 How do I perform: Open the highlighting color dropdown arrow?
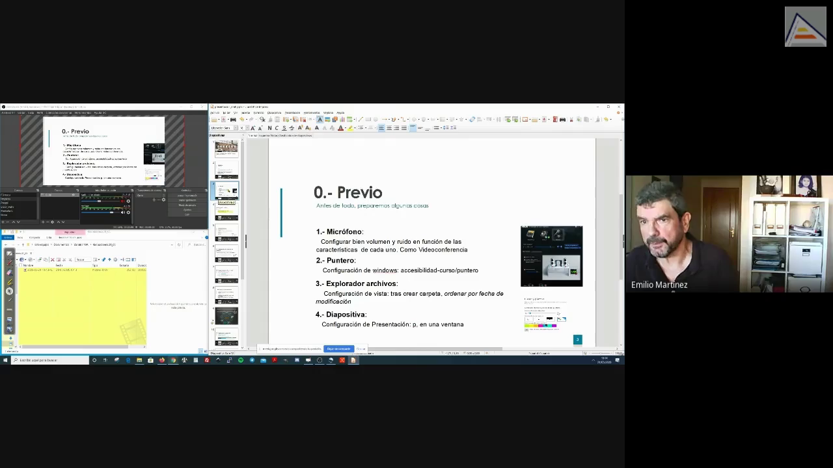(355, 128)
